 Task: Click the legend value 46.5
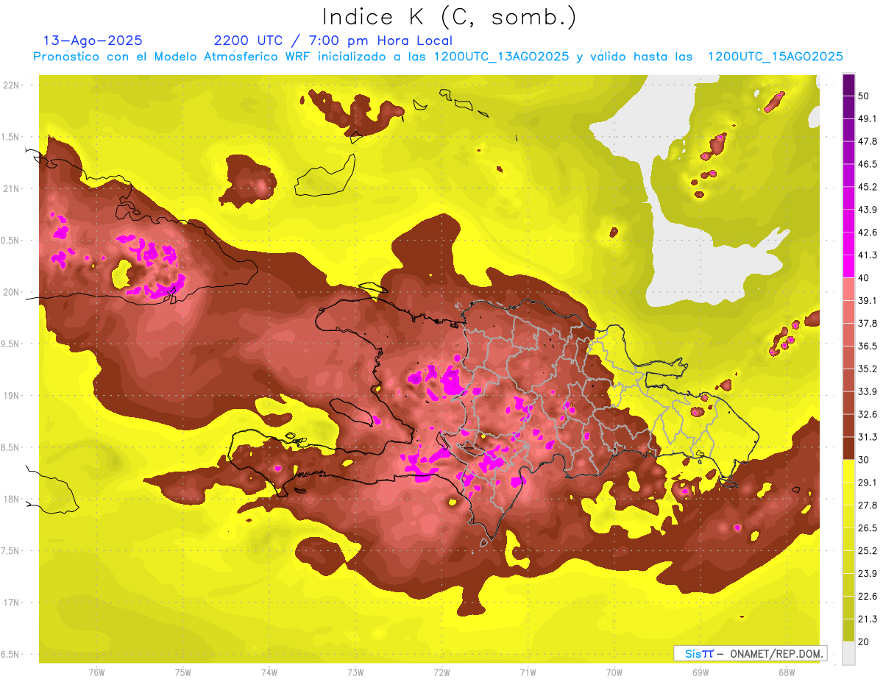[x=868, y=164]
